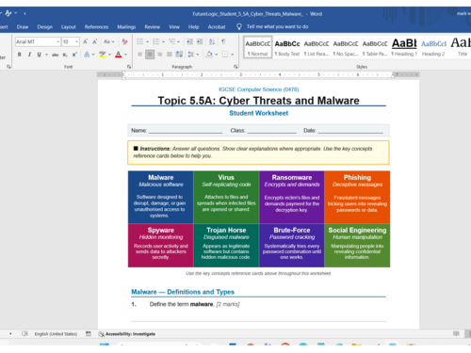
Task: Shrink font size icon
Action: [x=94, y=41]
